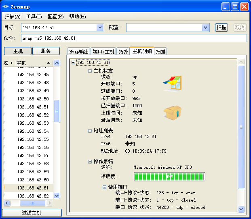Click the 服务 services button

pyautogui.click(x=46, y=51)
